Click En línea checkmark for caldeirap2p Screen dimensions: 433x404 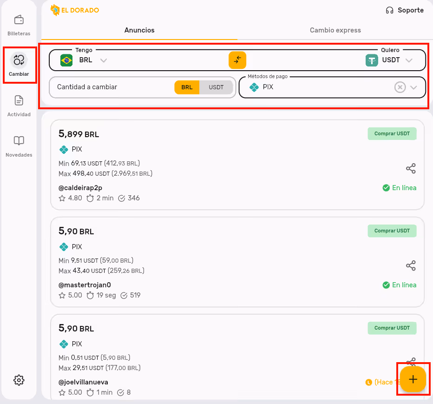(x=386, y=188)
